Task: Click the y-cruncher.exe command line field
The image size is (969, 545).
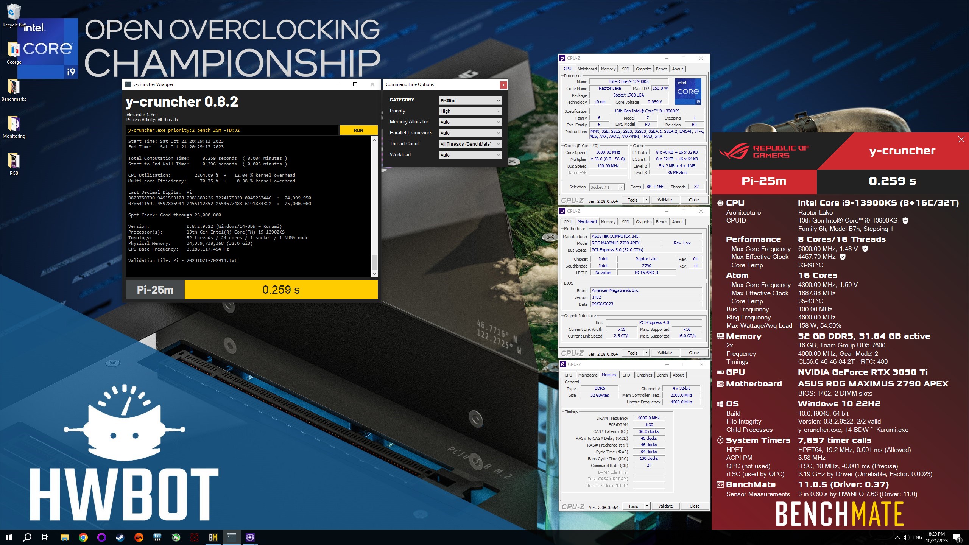Action: tap(232, 130)
